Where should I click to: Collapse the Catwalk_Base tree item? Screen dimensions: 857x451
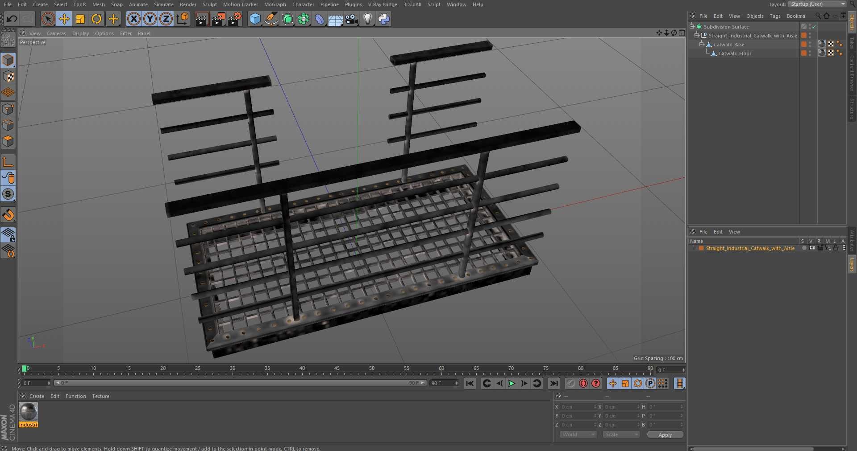pos(701,44)
